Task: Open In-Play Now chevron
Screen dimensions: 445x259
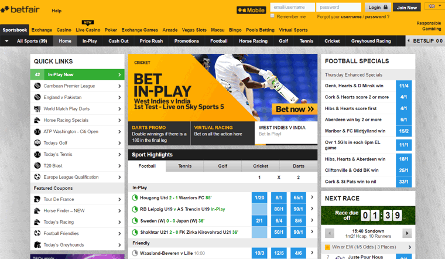Action: coord(119,74)
